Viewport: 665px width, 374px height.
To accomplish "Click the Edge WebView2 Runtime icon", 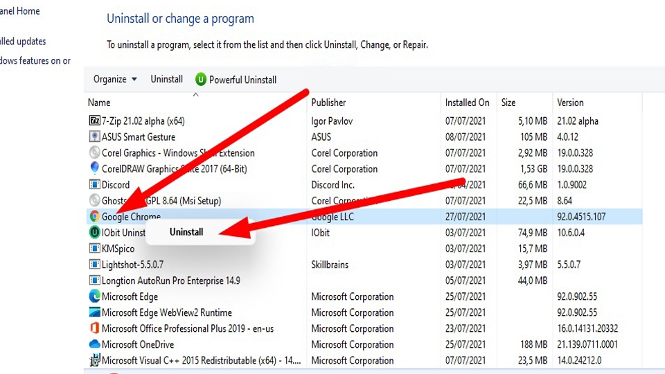I will tap(94, 312).
